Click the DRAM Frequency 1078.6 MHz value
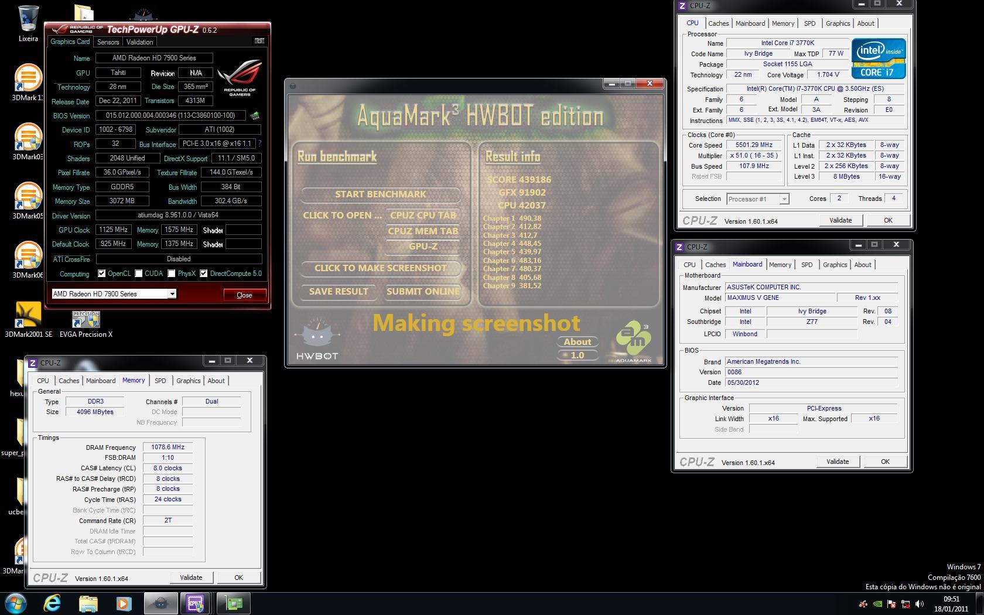Screen dimensions: 984x615 tap(168, 447)
